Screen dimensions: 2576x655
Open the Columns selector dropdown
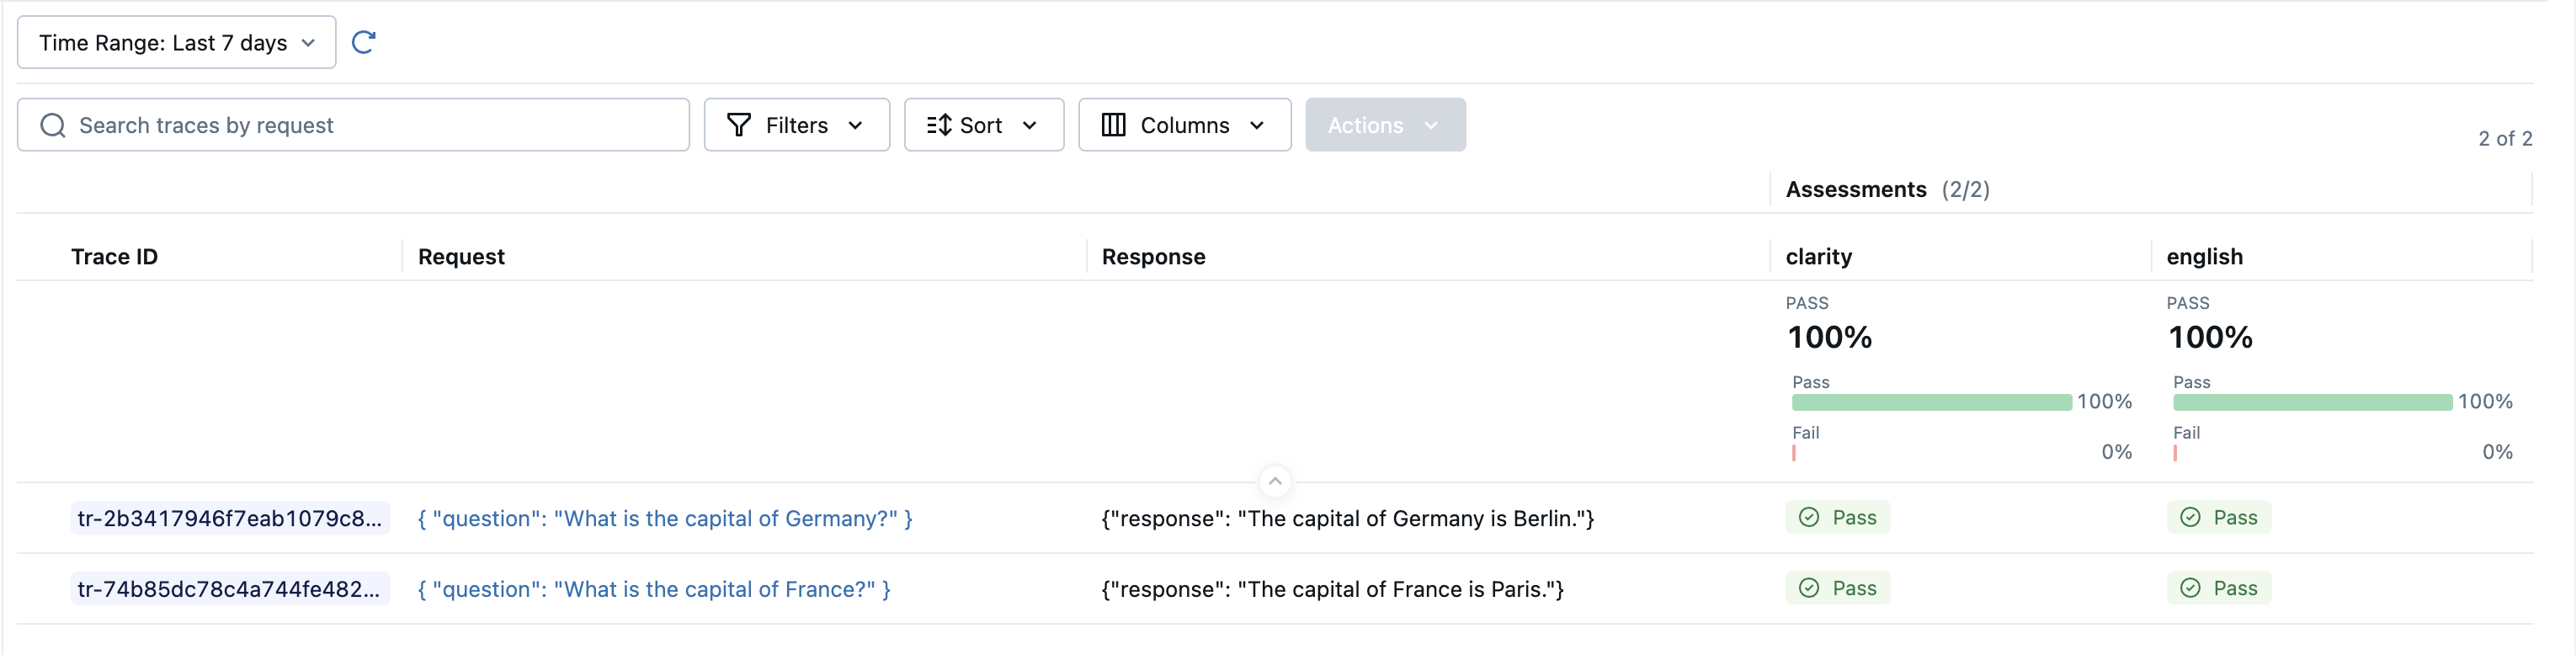click(1184, 125)
